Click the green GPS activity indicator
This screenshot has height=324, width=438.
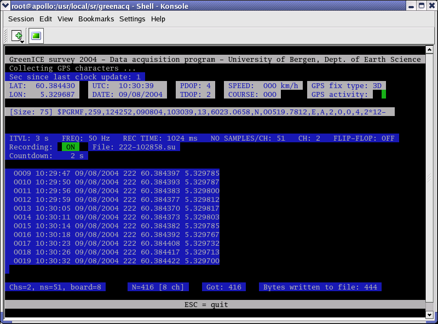pyautogui.click(x=383, y=94)
